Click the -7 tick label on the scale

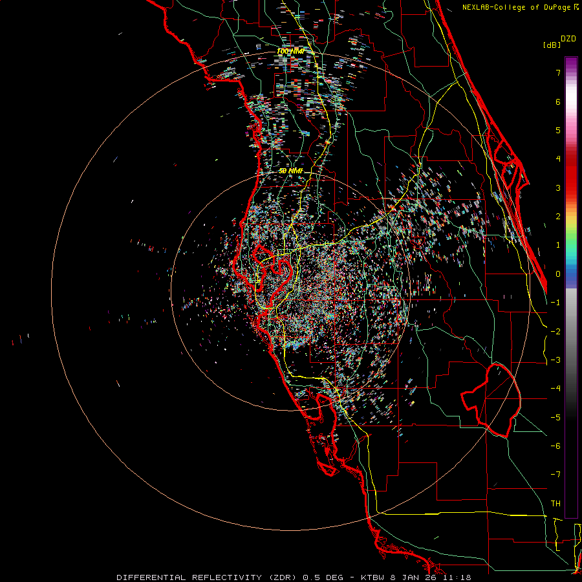(555, 475)
